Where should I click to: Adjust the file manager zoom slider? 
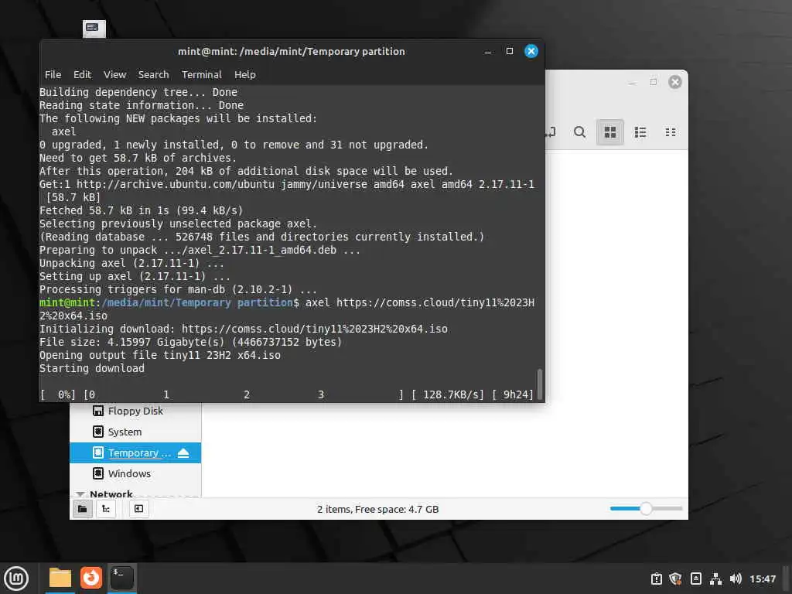pyautogui.click(x=646, y=509)
